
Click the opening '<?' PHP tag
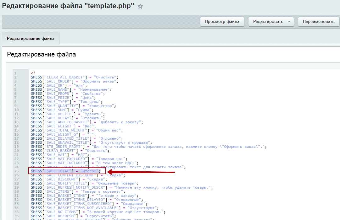point(33,73)
